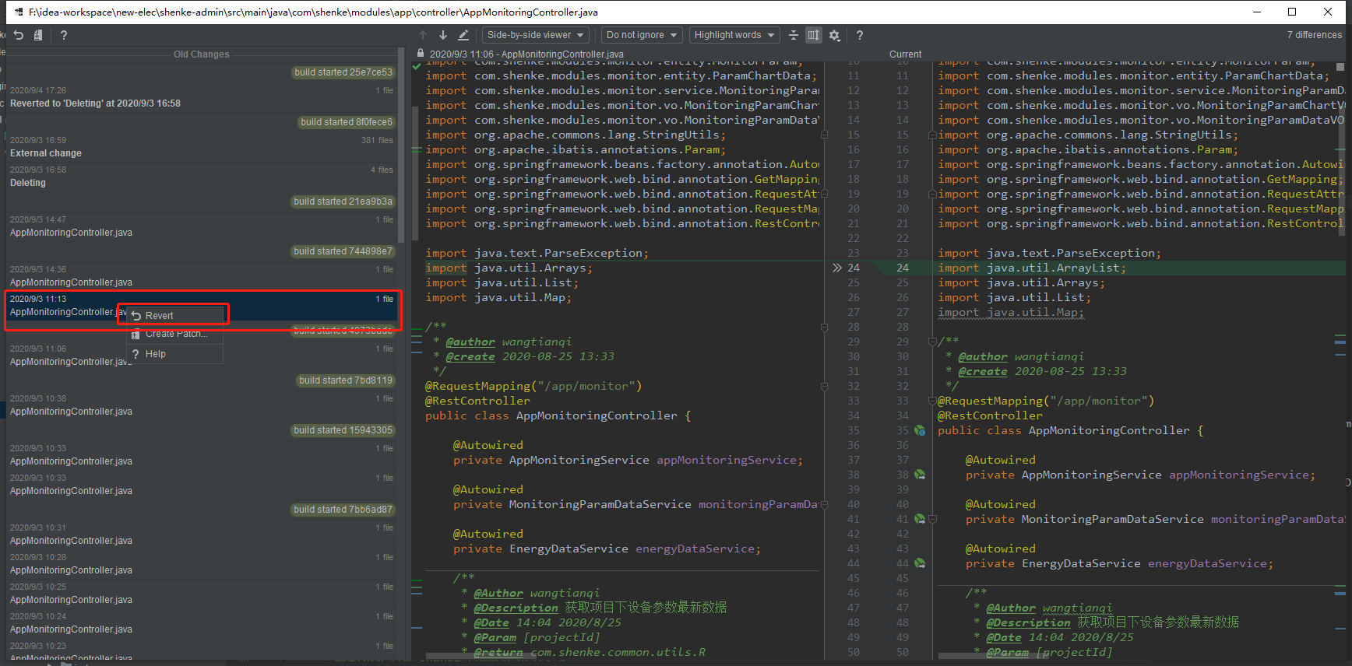
Task: Click autowired gutter icon on line 38
Action: point(920,475)
